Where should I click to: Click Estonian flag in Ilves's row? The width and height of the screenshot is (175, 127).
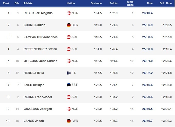pos(69,85)
